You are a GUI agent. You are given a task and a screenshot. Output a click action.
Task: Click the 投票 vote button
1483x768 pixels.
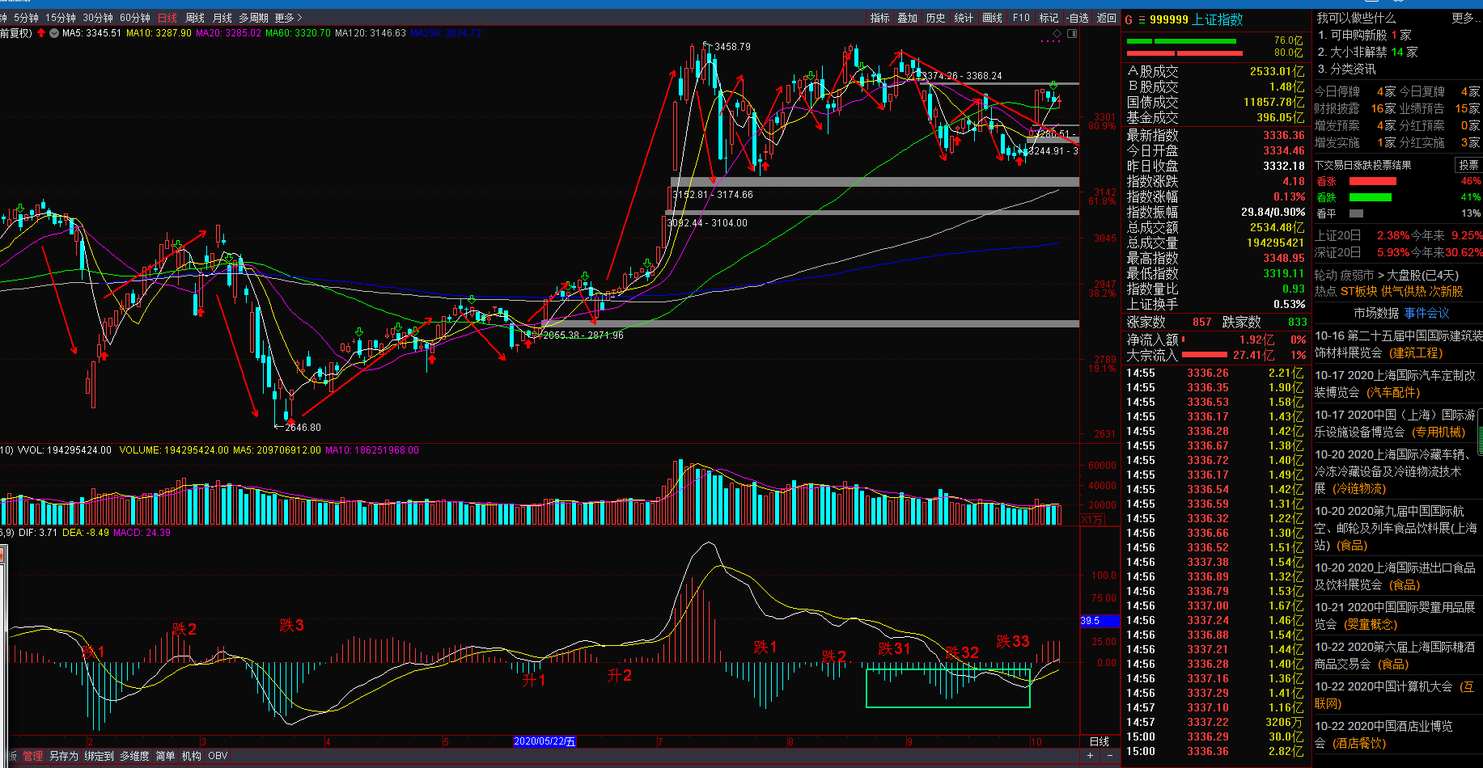coord(1468,165)
